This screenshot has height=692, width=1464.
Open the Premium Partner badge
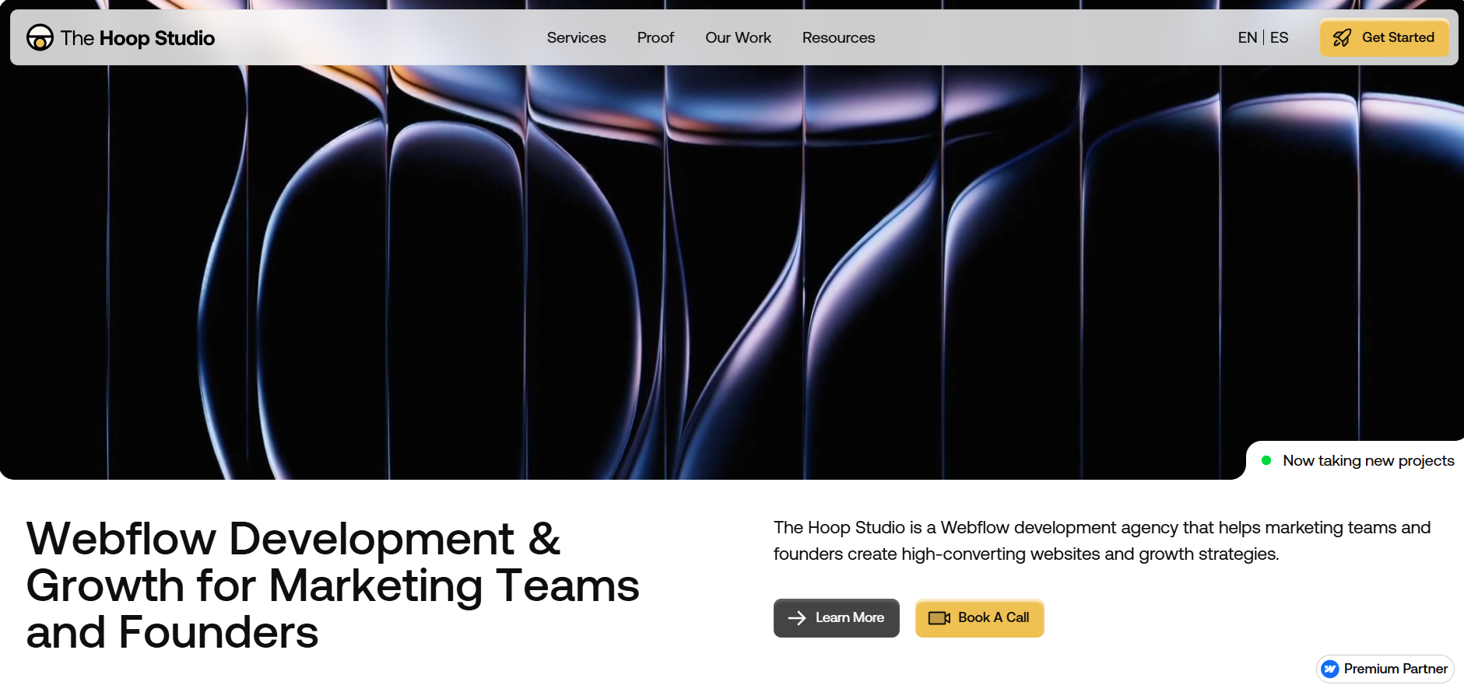click(1385, 669)
